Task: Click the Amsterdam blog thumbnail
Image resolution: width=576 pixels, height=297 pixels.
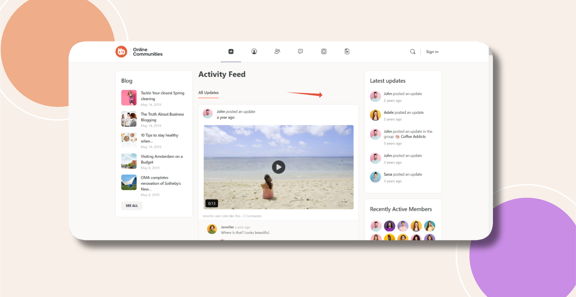Action: (x=129, y=161)
